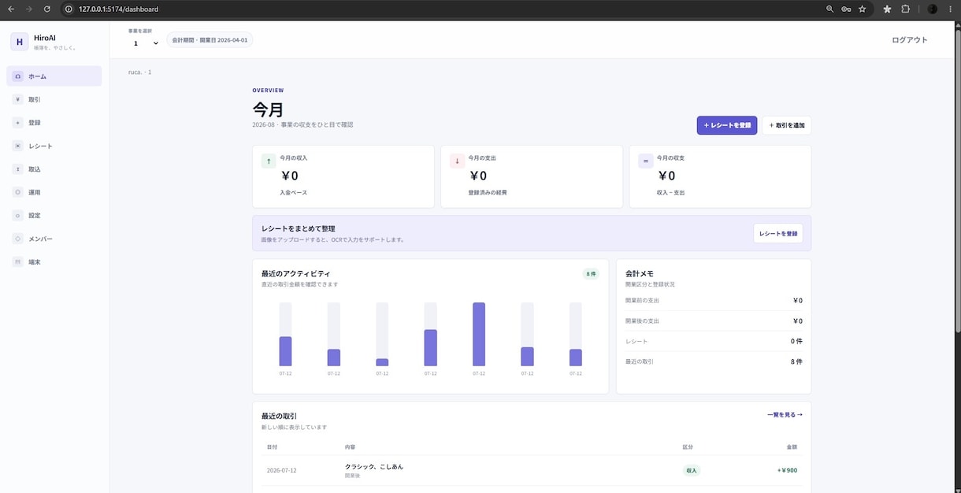Click the + 取引を追加 button
This screenshot has width=961, height=493.
point(787,125)
